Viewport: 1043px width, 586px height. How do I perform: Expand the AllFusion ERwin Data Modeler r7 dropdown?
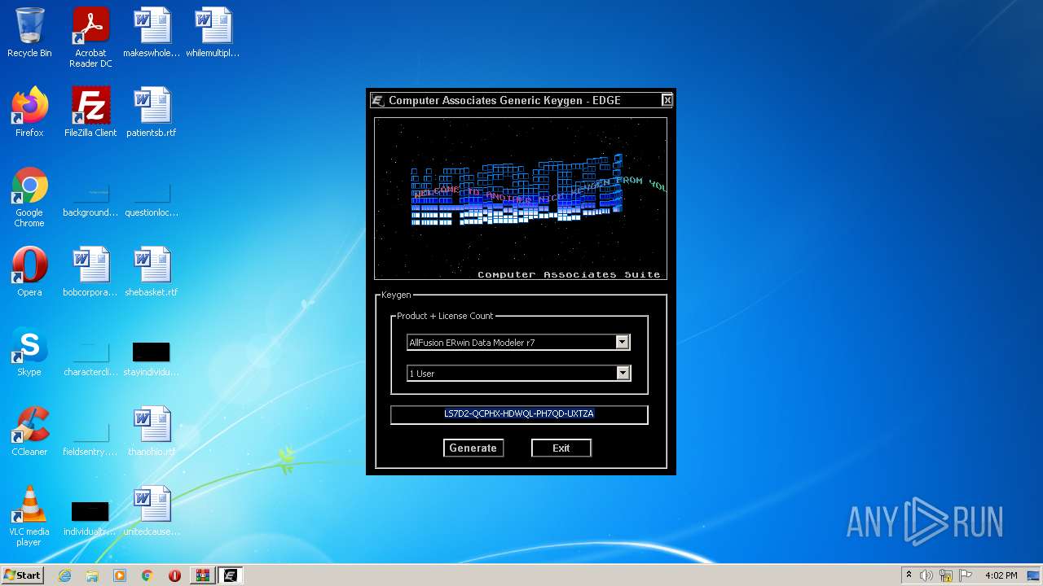coord(622,343)
